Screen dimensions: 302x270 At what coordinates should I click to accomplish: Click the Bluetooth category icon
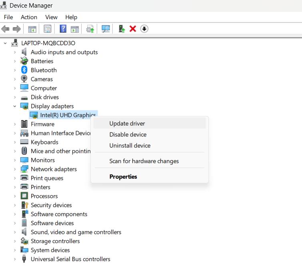[x=24, y=70]
